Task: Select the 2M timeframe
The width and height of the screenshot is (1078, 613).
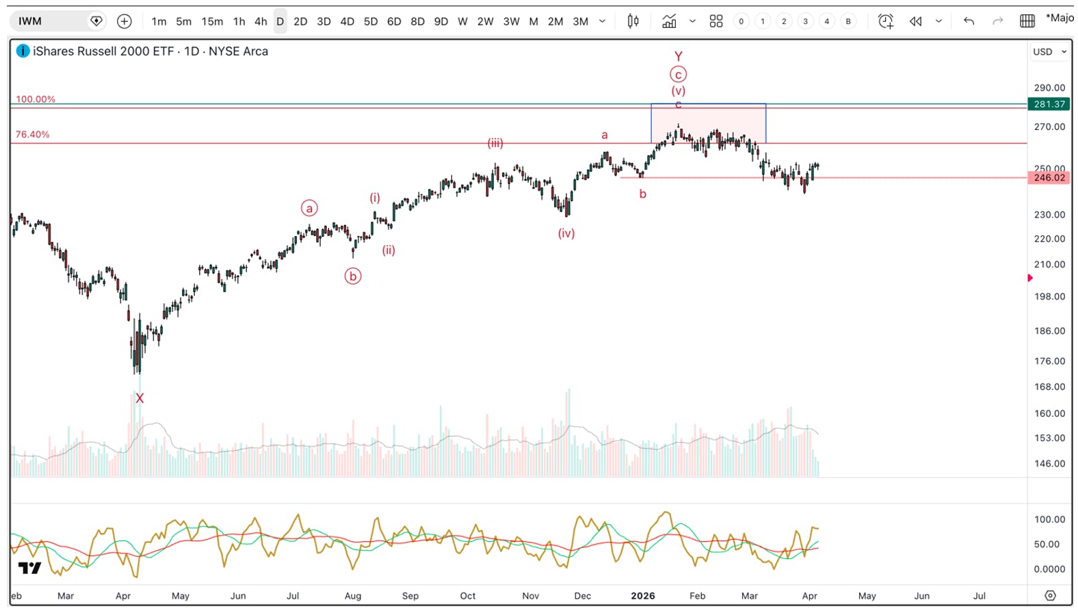Action: click(555, 21)
